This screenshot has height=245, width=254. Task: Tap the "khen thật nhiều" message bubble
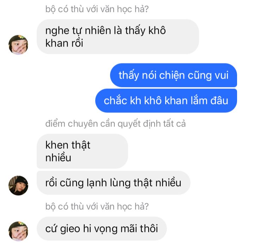coord(82,151)
